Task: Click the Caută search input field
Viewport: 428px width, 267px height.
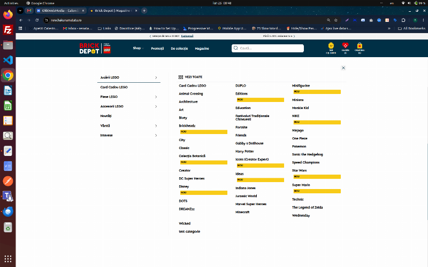Action: tap(268, 48)
